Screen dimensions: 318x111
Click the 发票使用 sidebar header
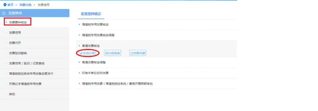[x=35, y=13]
